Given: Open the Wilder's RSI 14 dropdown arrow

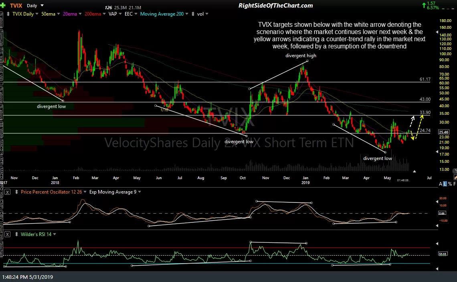Looking at the screenshot, I should tap(55, 234).
